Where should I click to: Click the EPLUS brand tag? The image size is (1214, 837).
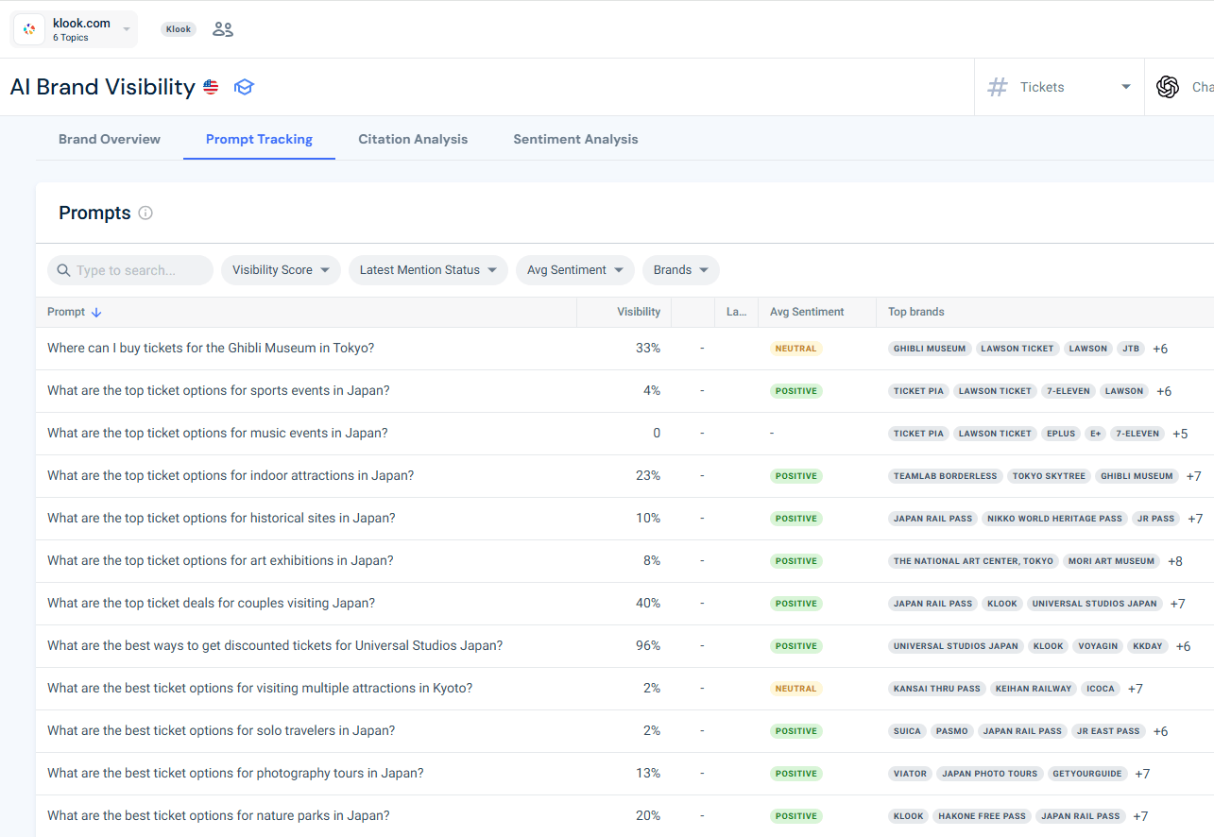tap(1061, 434)
